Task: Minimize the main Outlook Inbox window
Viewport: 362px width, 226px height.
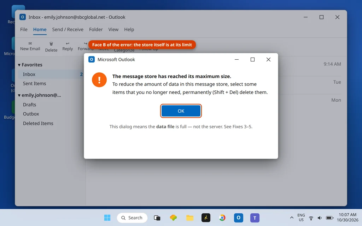Action: [x=305, y=17]
